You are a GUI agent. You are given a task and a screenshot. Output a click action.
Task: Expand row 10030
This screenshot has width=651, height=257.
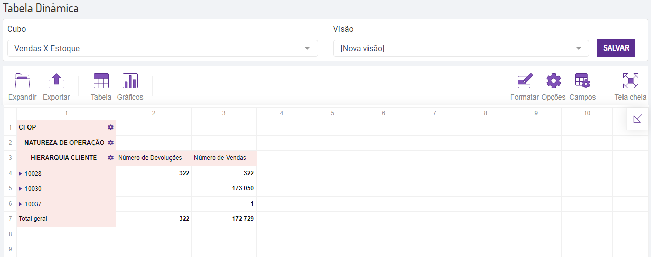pos(21,189)
